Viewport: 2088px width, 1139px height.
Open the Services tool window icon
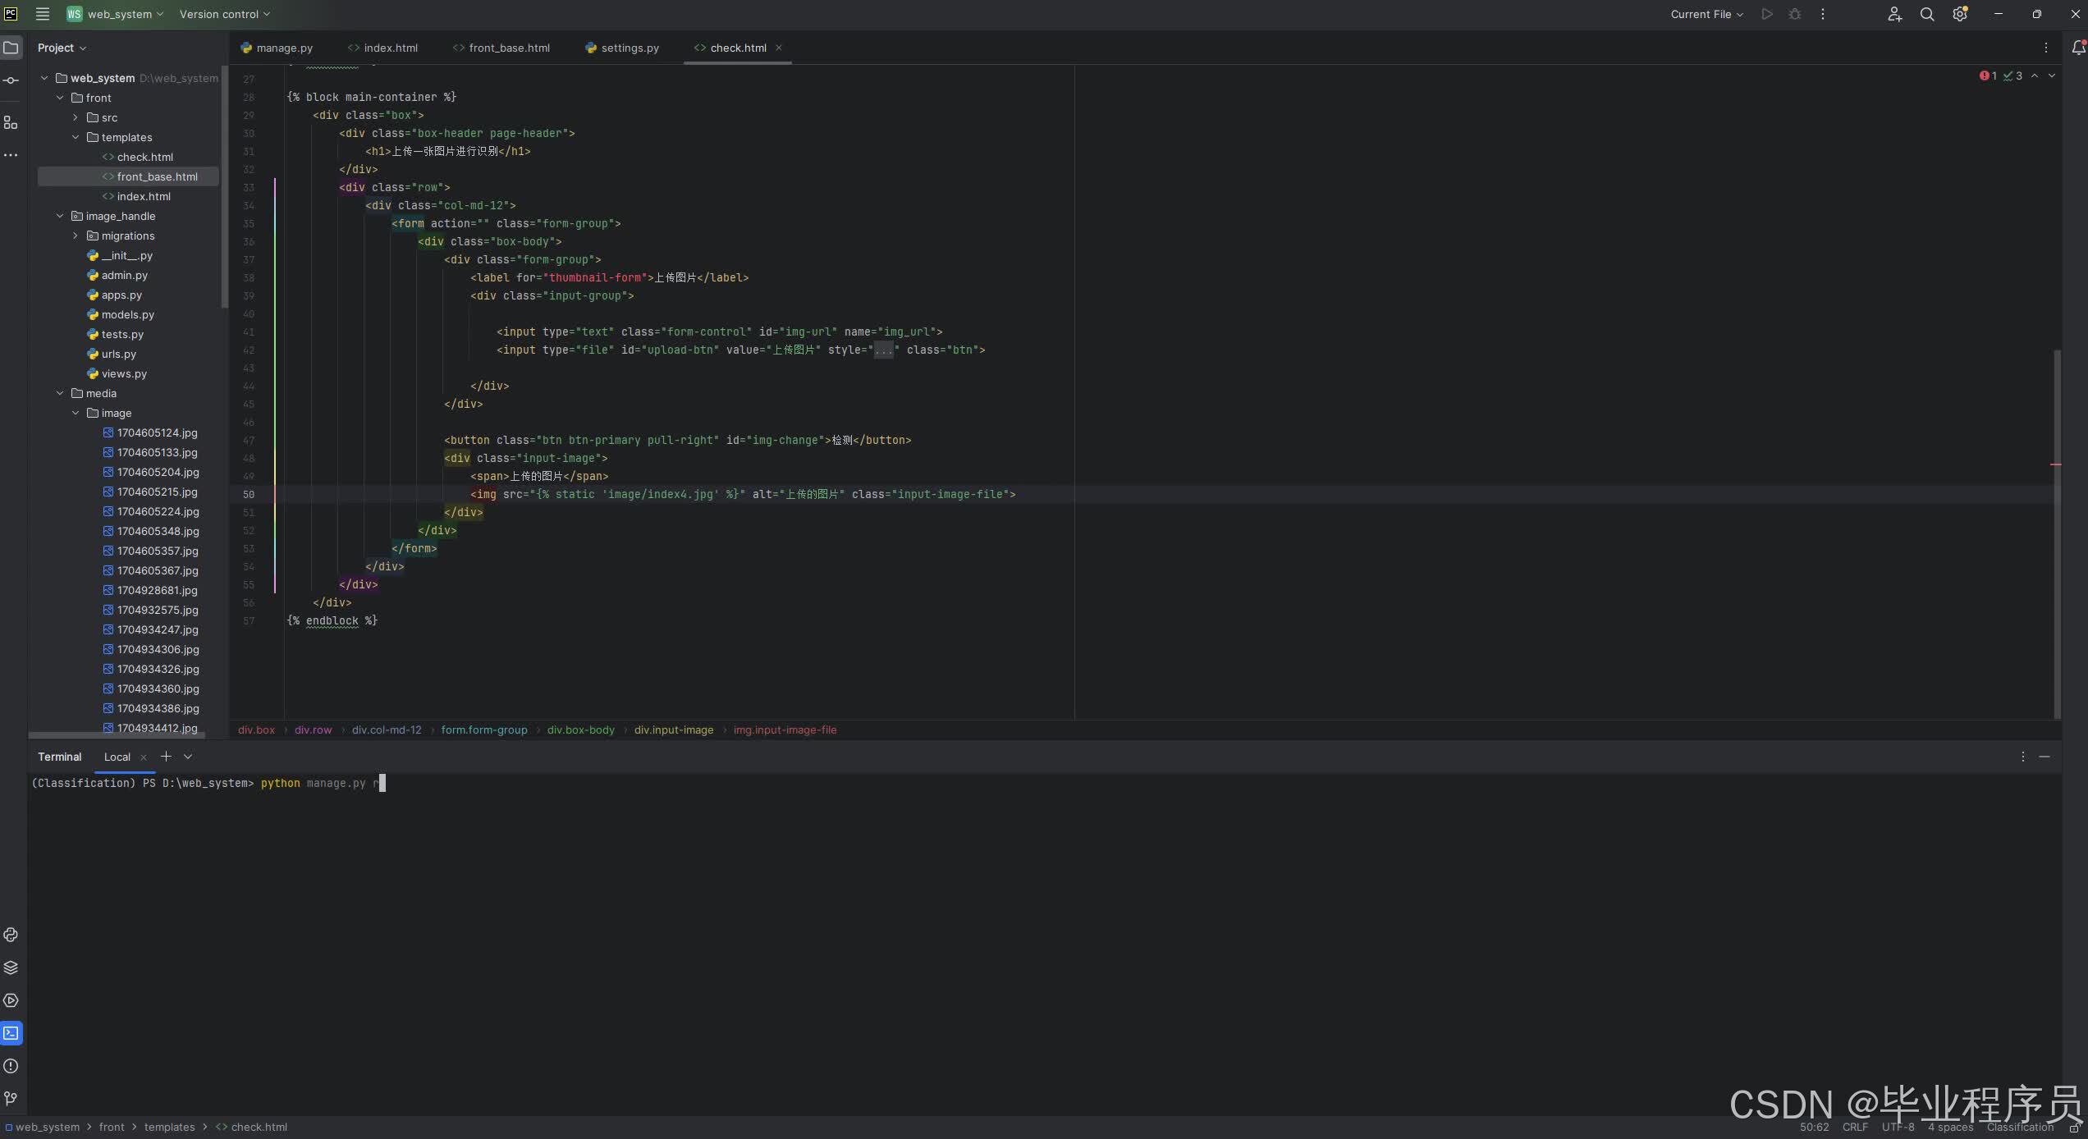coord(11,1000)
